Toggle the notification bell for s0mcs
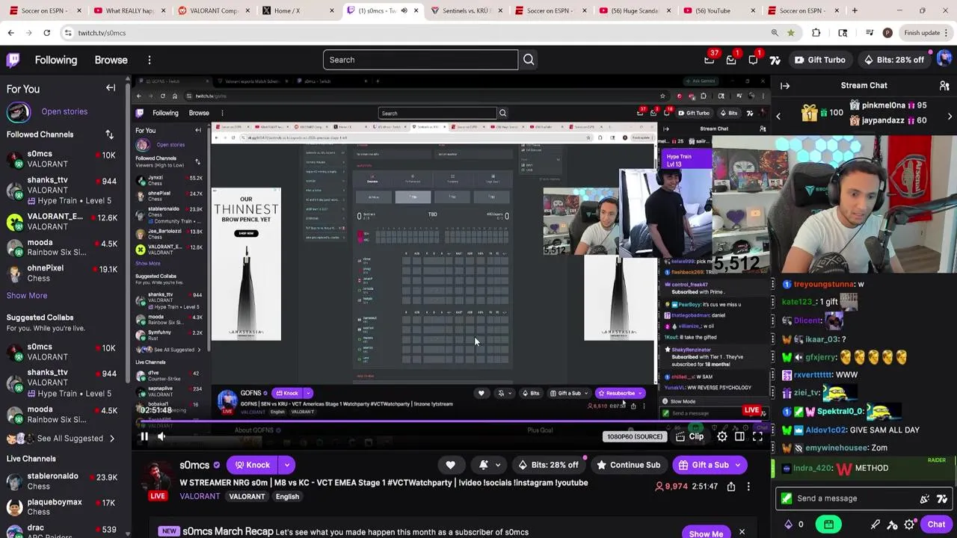Viewport: 957px width, 538px height. coord(484,465)
